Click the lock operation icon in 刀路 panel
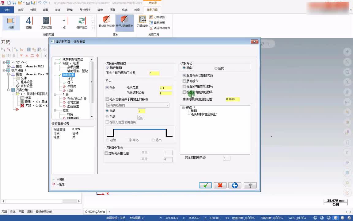 3,56
